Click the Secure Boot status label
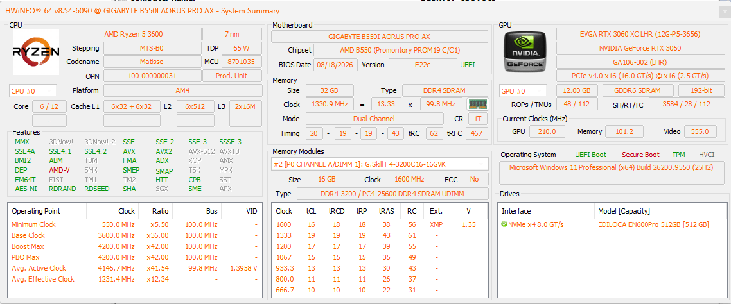Image resolution: width=731 pixels, height=304 pixels. pos(640,155)
